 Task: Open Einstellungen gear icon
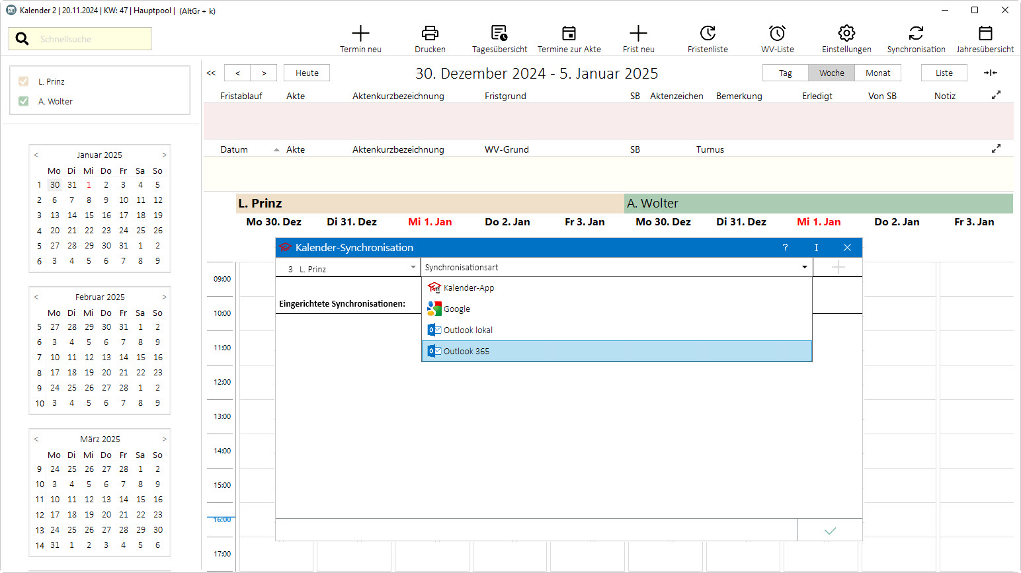[x=846, y=34]
